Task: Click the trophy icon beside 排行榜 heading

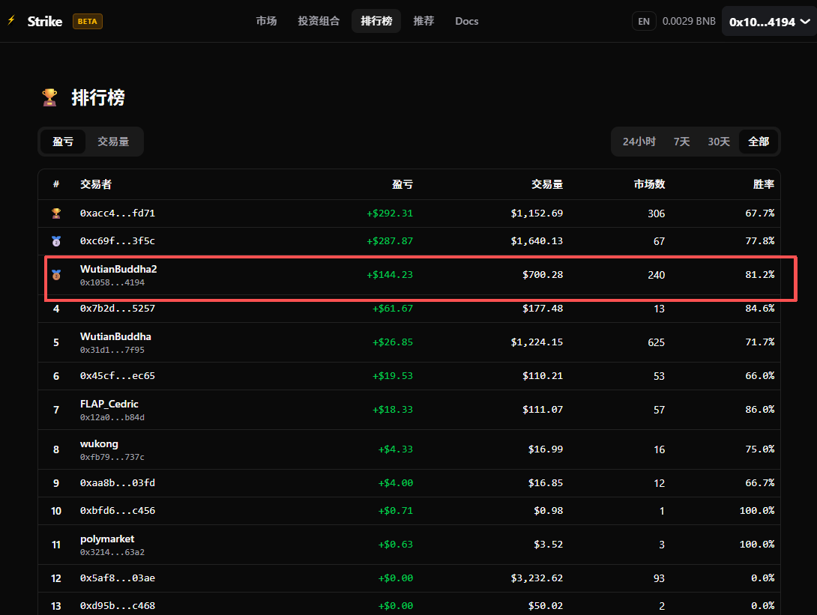Action: tap(49, 97)
